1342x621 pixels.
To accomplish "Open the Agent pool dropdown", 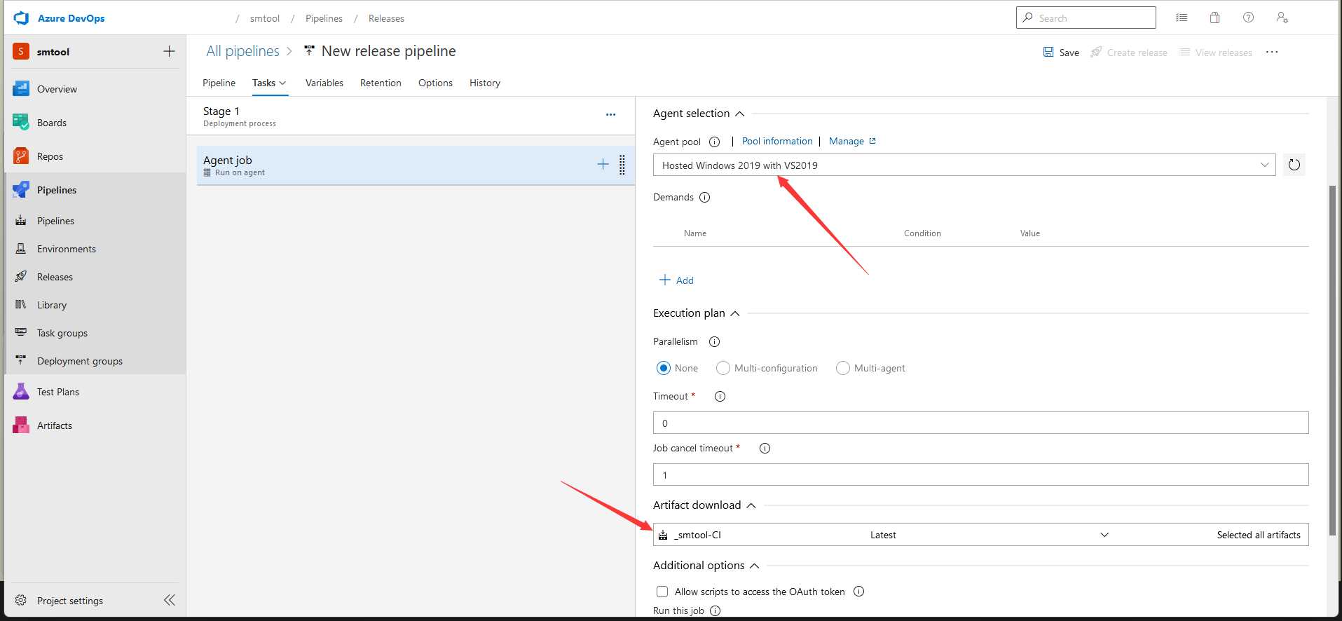I will 964,165.
